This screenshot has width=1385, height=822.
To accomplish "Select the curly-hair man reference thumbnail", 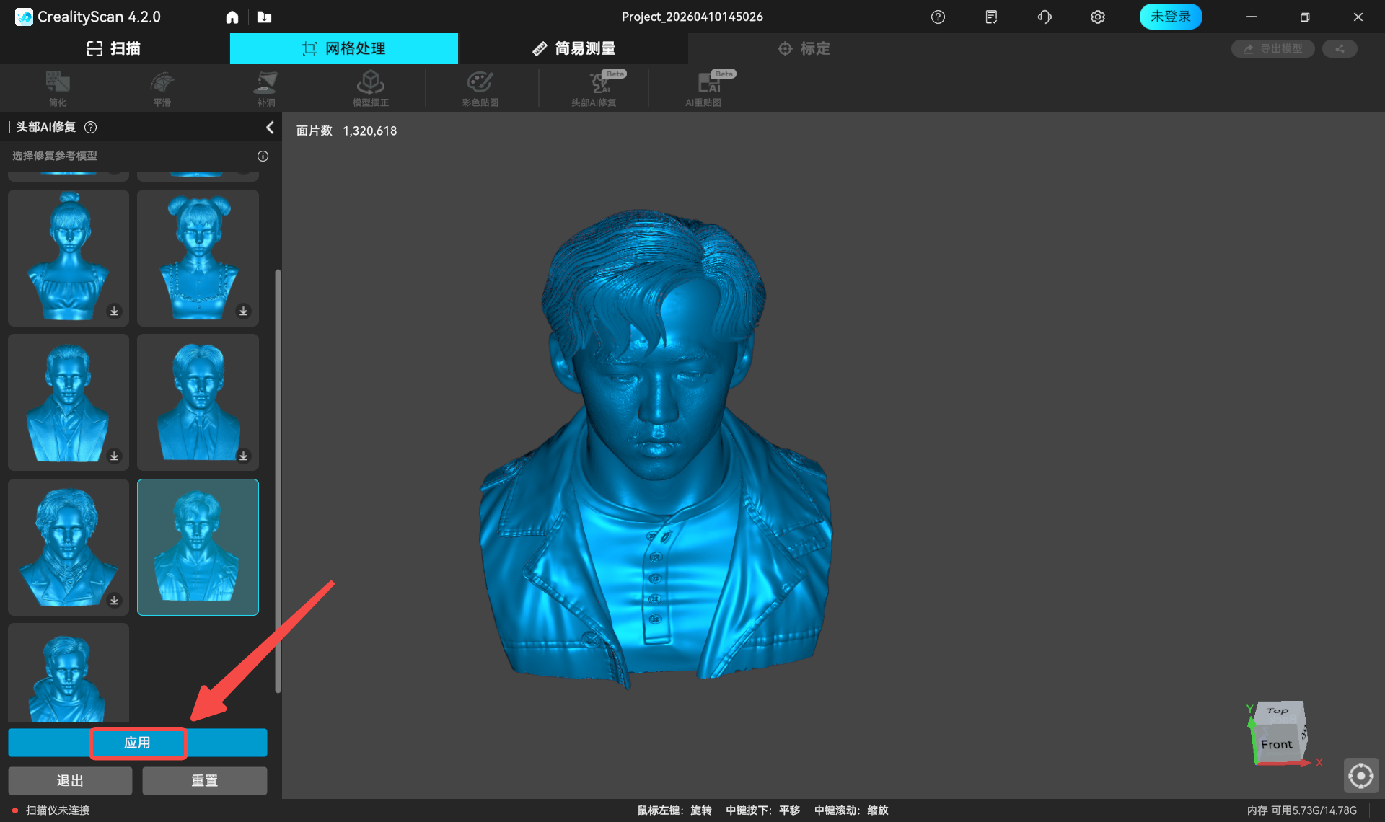I will click(x=69, y=547).
